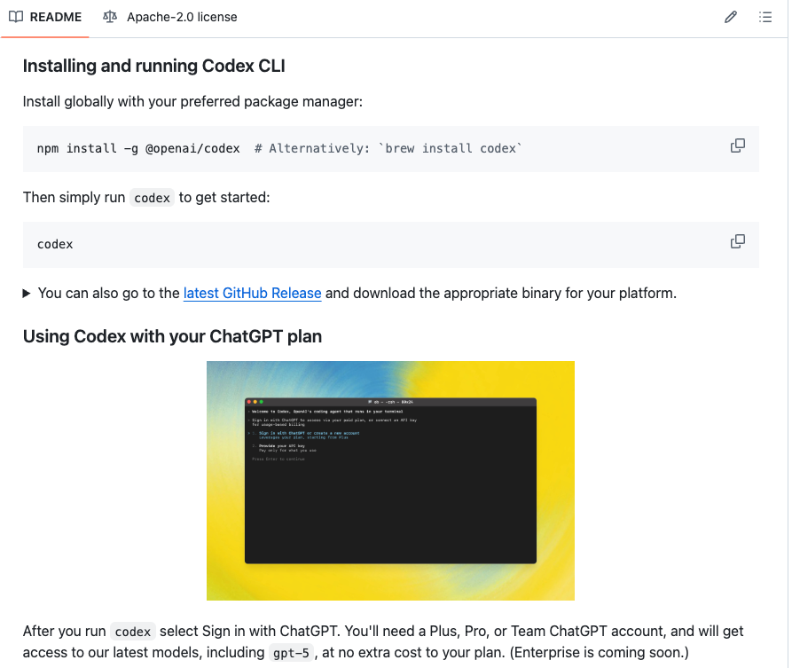Copy the codex command snippet
This screenshot has height=668, width=792.
click(x=737, y=240)
